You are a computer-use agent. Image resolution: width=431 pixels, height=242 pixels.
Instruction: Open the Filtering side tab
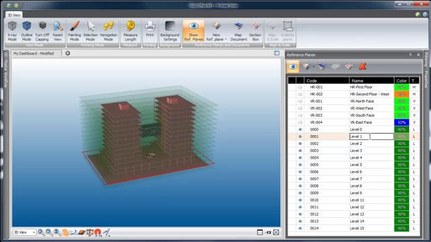point(426,59)
